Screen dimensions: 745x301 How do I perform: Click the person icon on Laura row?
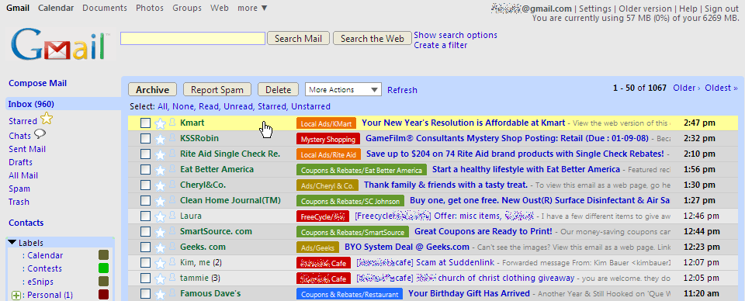pos(172,216)
